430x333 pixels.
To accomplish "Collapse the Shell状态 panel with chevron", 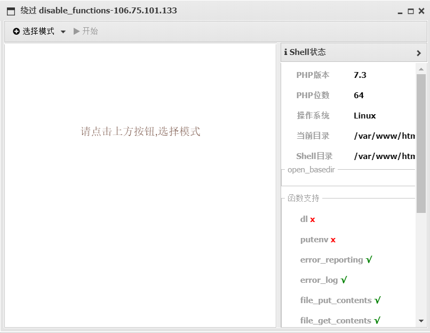I will pyautogui.click(x=418, y=53).
